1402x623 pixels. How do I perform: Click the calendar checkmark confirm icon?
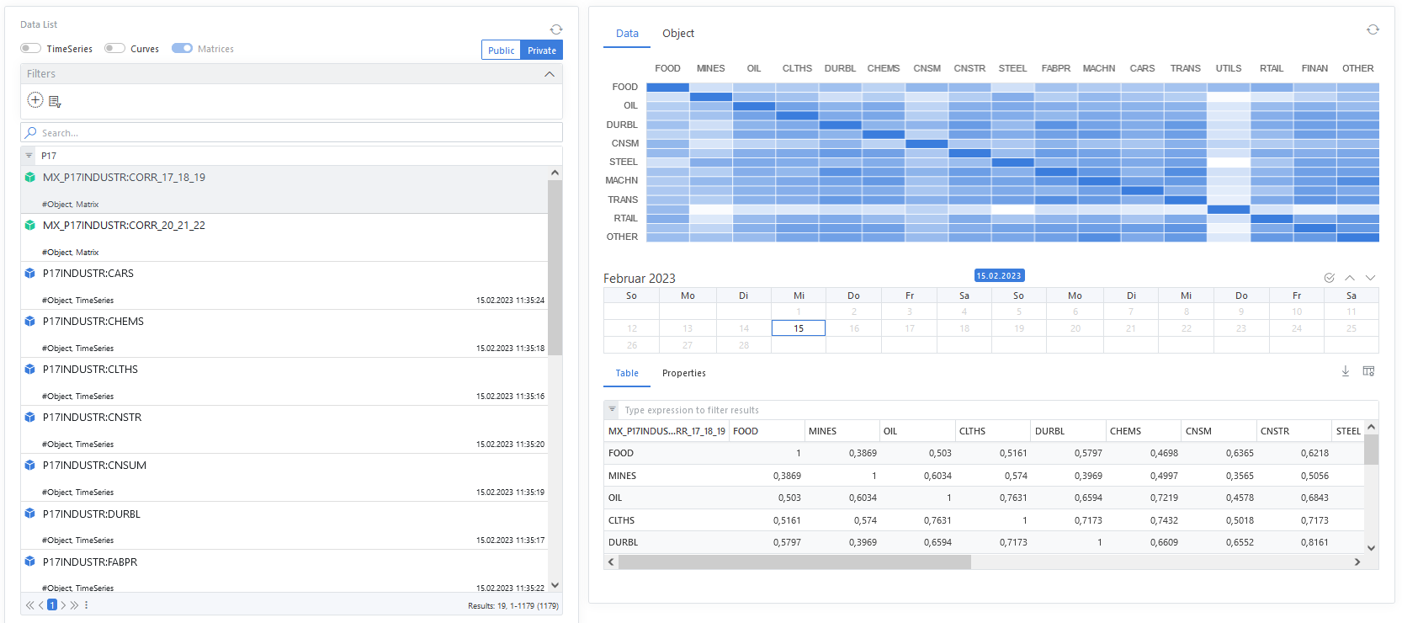pos(1329,278)
